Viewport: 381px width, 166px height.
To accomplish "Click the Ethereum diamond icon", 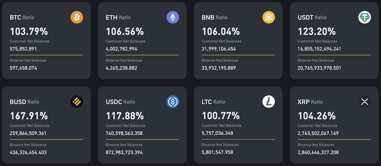I will (173, 17).
